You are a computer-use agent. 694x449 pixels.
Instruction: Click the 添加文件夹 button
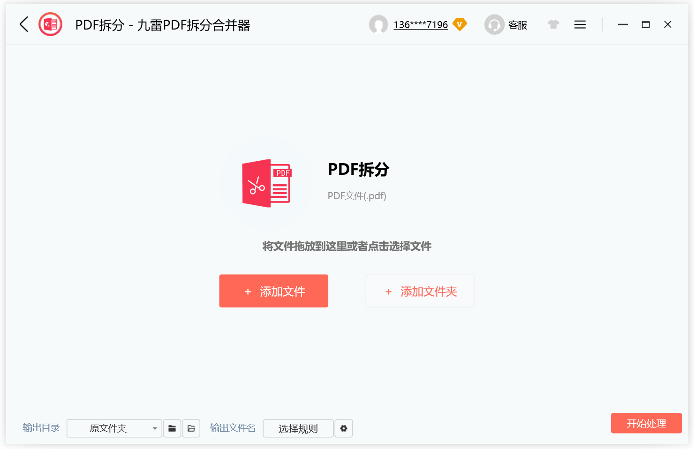pos(420,291)
